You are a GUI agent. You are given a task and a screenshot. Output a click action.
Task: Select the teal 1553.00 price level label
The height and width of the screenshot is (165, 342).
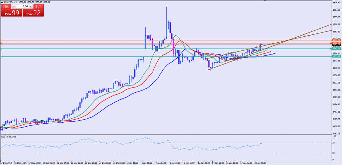(x=336, y=56)
